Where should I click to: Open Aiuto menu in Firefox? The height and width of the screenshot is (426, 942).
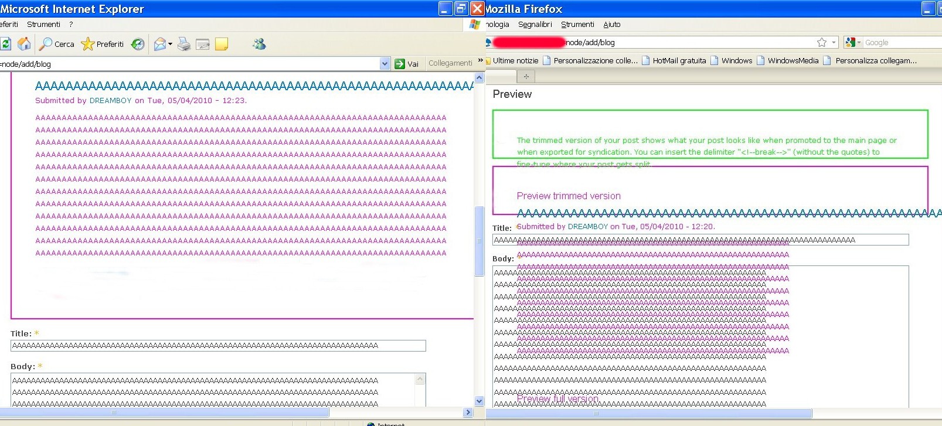tap(612, 25)
